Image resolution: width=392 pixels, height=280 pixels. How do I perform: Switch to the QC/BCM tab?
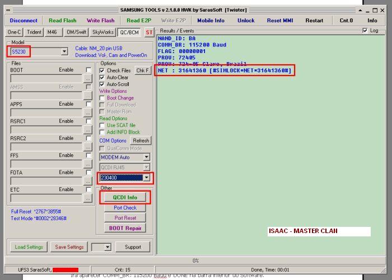click(x=129, y=32)
